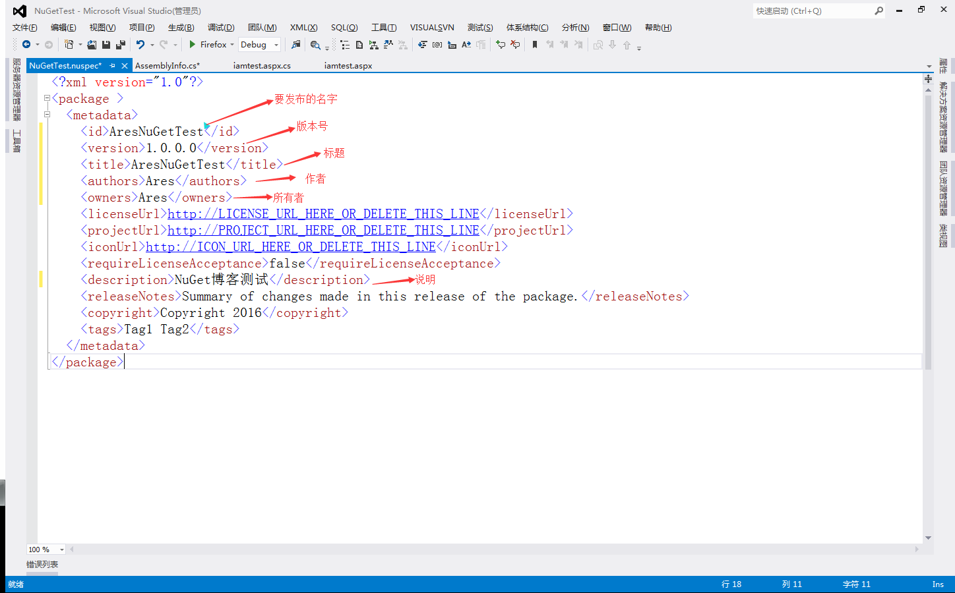955x593 pixels.
Task: Click the Save All icon
Action: 121,45
